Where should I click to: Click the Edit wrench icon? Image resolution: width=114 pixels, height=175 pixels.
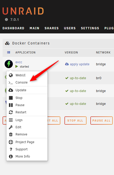11,127
